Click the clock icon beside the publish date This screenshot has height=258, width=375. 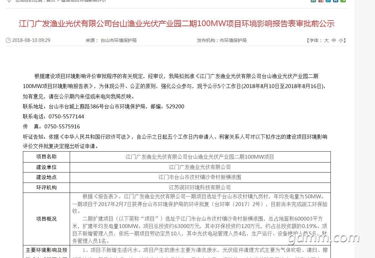tap(8, 40)
